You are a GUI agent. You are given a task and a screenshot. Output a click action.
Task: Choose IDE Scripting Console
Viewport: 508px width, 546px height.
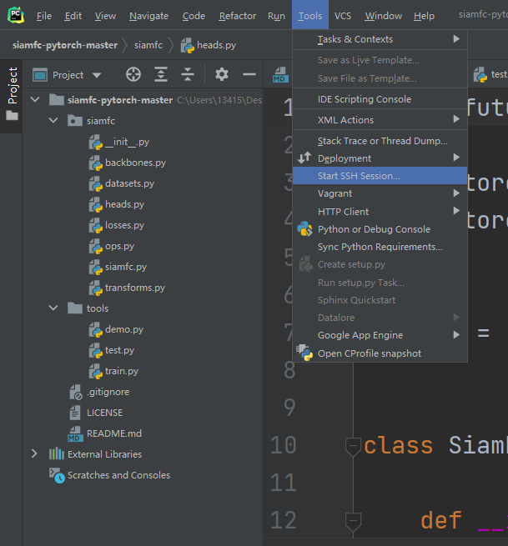(380, 99)
